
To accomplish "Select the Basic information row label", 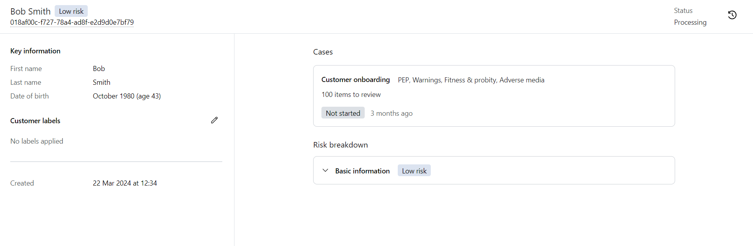I will coord(362,171).
